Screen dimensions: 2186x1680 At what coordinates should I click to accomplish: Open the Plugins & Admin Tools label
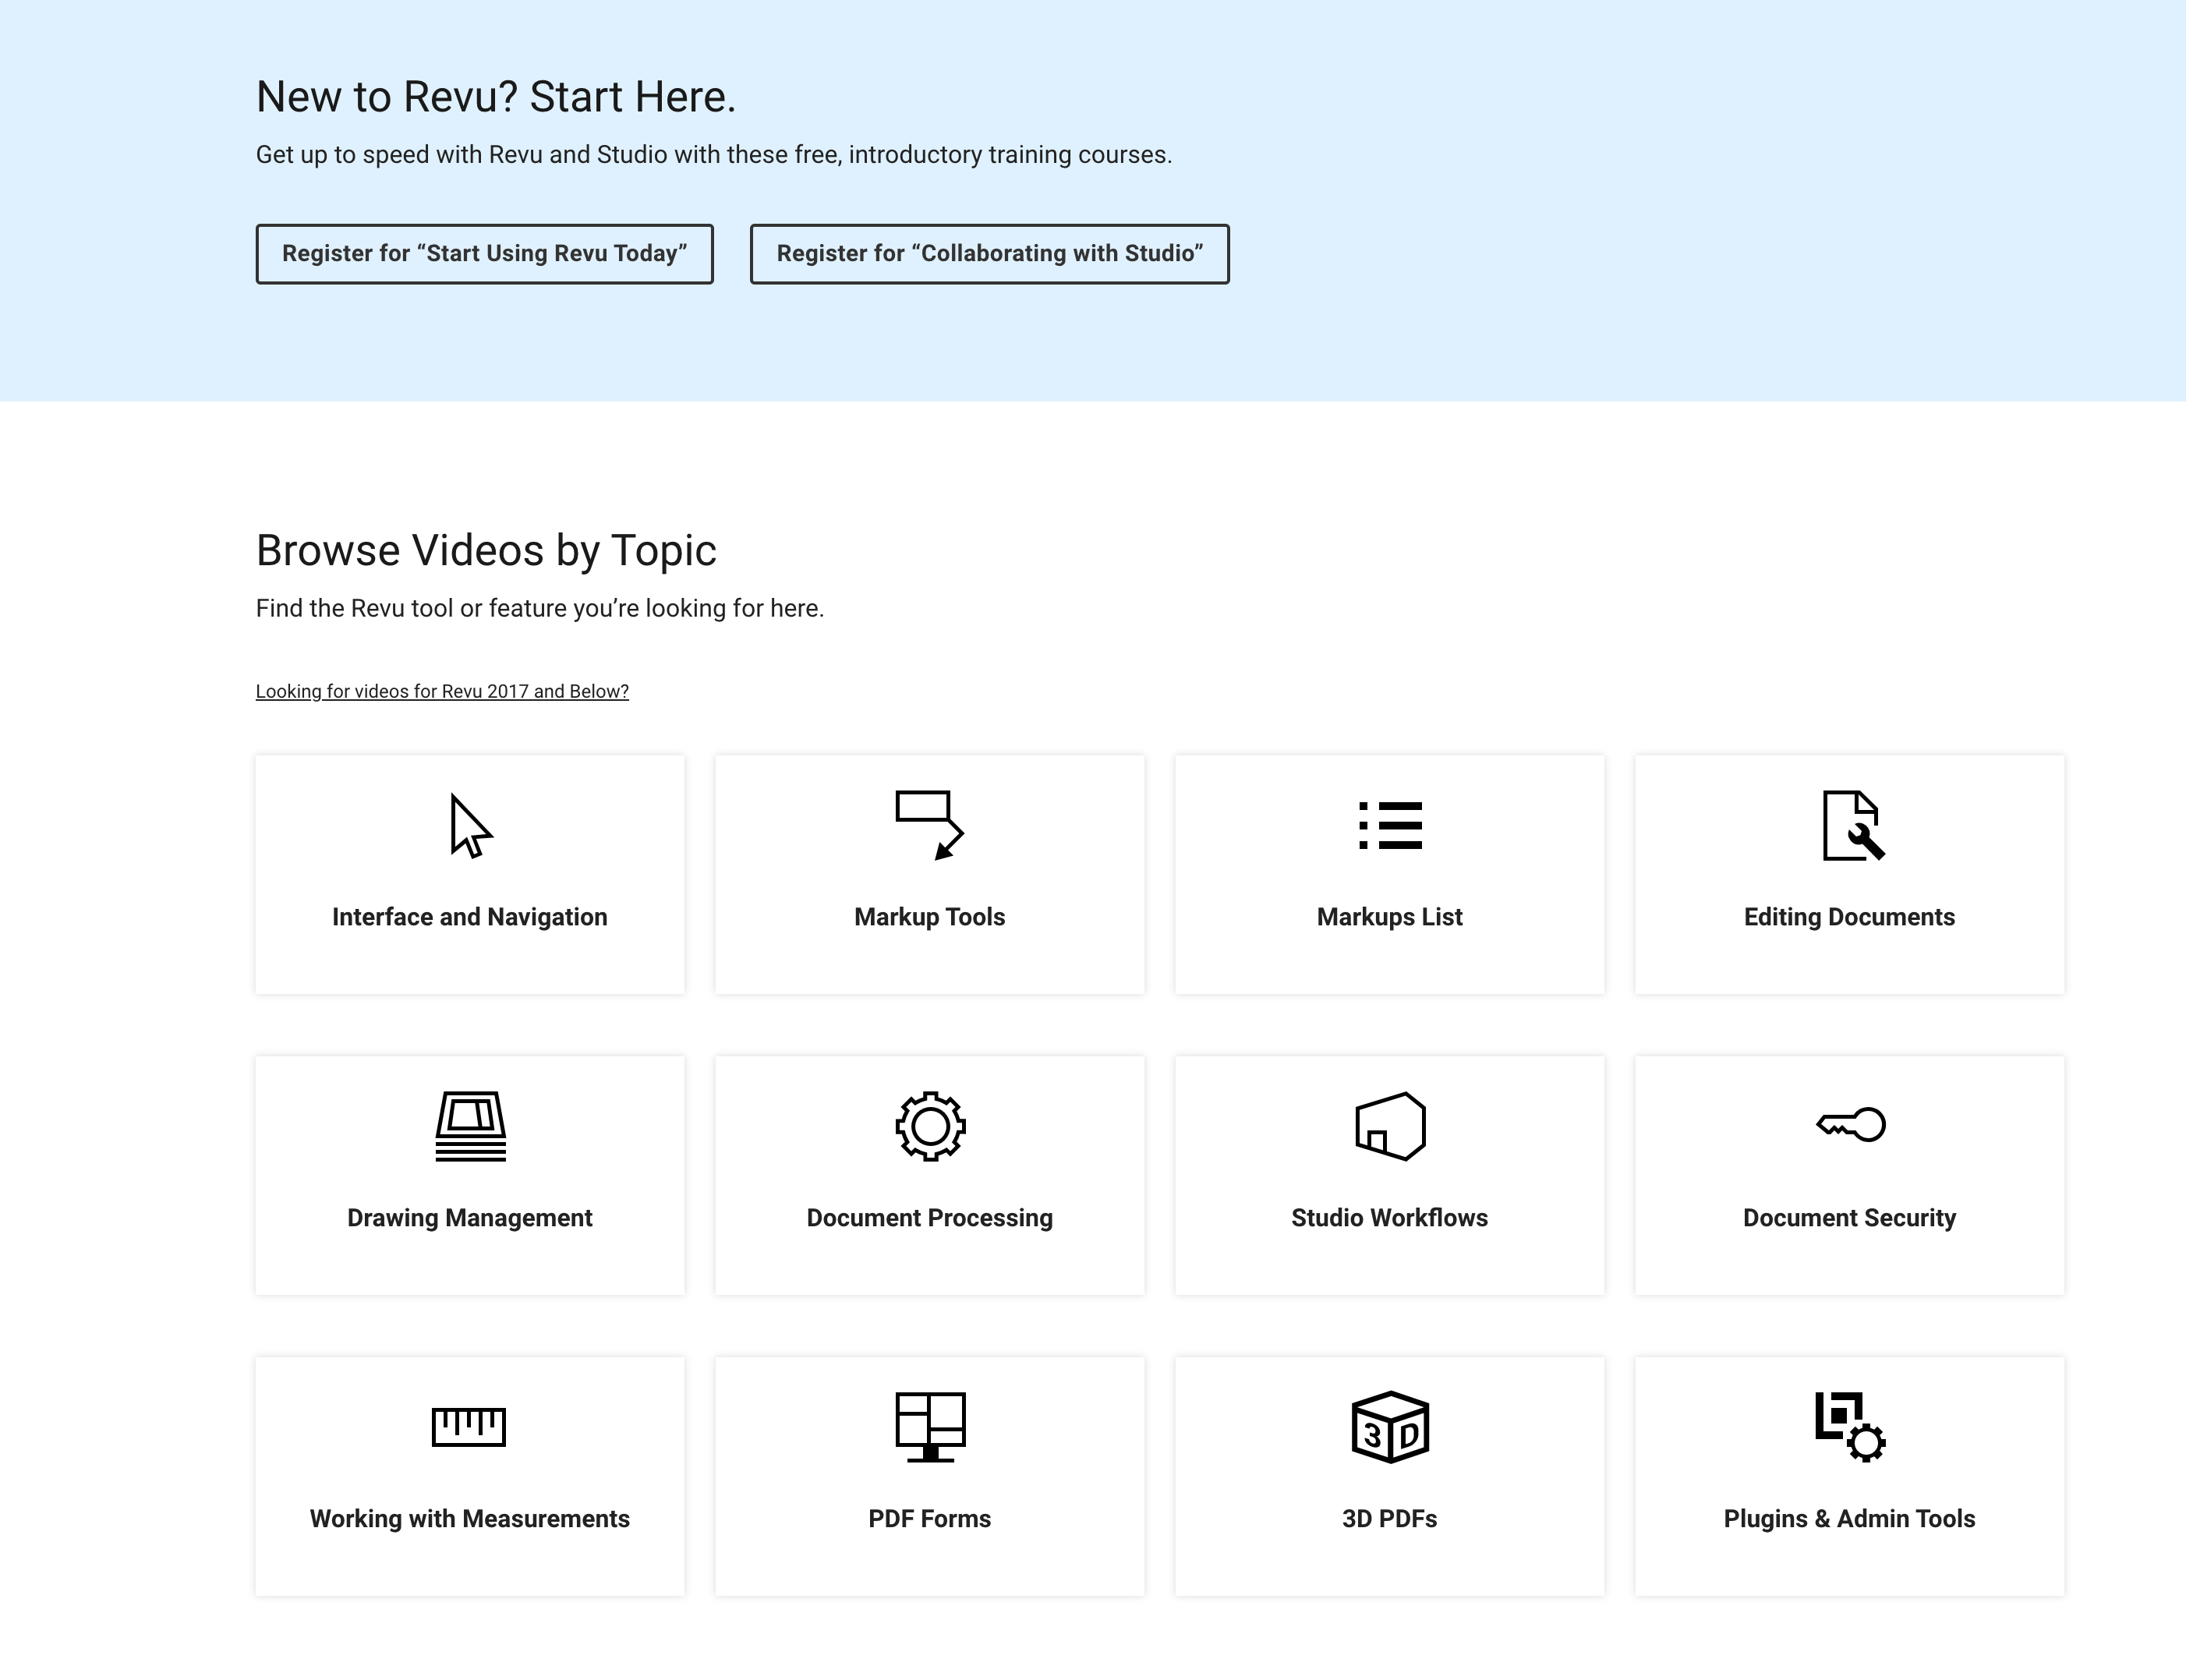point(1849,1519)
